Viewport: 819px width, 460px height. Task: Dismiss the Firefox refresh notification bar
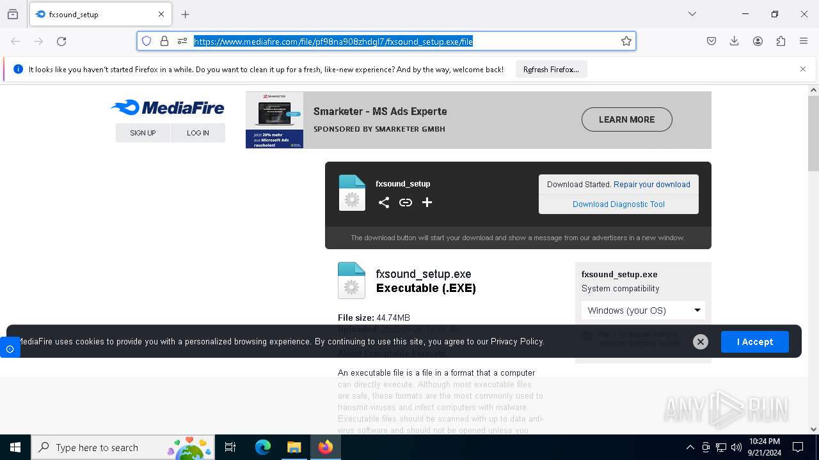(803, 69)
